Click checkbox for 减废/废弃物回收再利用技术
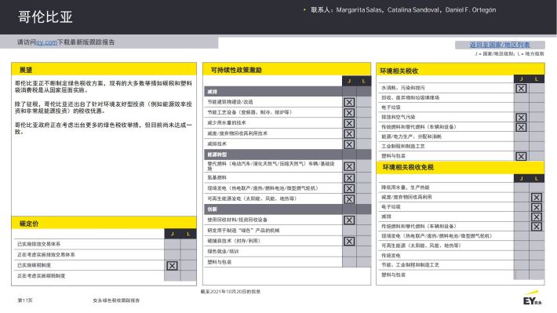The height and width of the screenshot is (313, 557). tap(349, 133)
